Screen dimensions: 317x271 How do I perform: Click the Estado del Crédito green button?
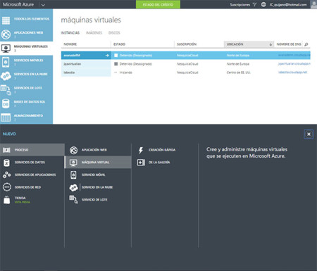click(158, 4)
